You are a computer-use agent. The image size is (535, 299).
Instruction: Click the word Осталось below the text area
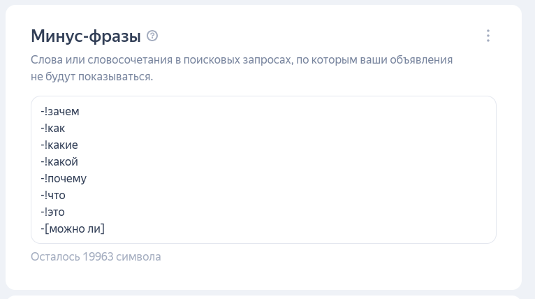coord(55,256)
